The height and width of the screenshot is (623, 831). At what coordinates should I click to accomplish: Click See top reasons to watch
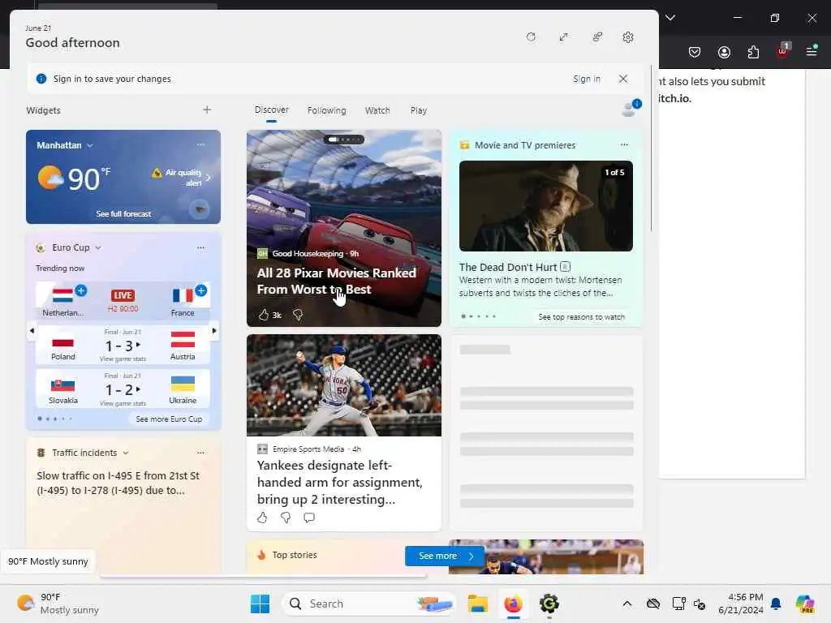[581, 317]
